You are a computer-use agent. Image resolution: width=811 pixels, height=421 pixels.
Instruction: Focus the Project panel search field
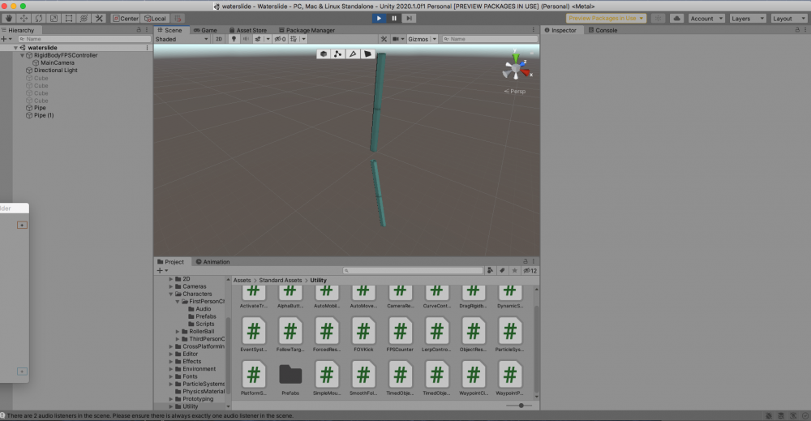pyautogui.click(x=413, y=270)
